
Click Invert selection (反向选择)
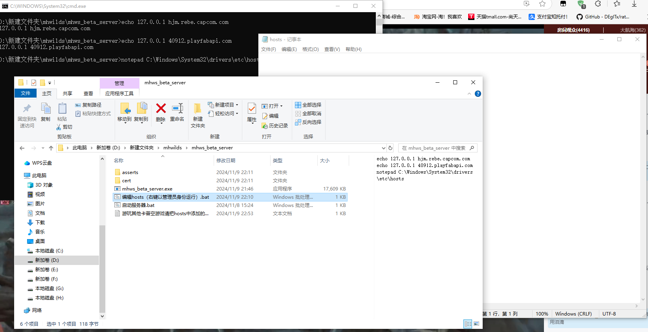(308, 122)
